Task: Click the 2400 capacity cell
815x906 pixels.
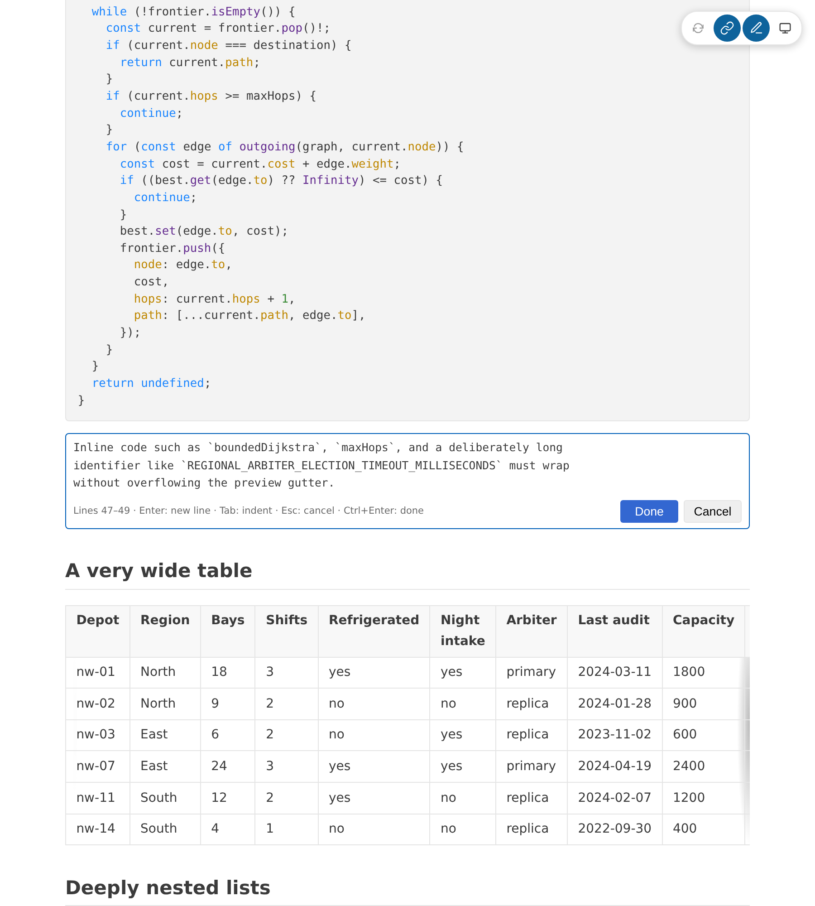Action: point(704,766)
